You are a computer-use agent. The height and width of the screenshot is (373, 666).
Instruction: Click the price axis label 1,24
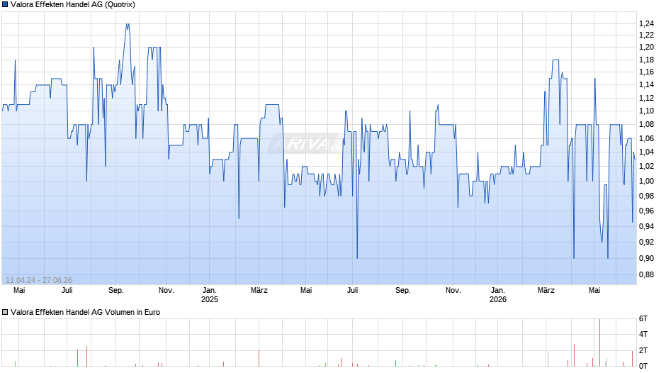tap(646, 23)
